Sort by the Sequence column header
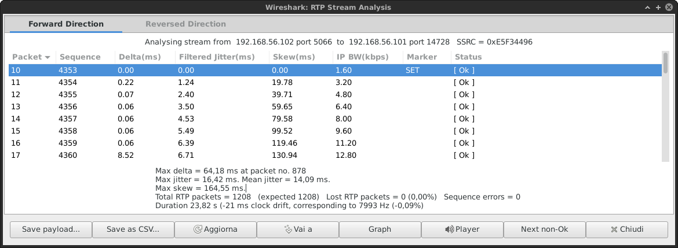The width and height of the screenshot is (678, 248). coord(85,57)
